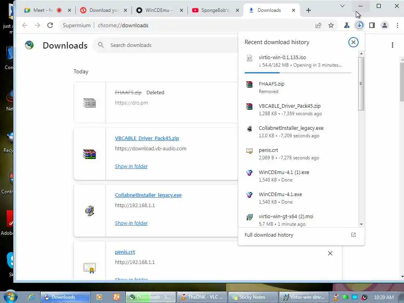
Task: Bookmark this page with the star
Action: [x=331, y=25]
